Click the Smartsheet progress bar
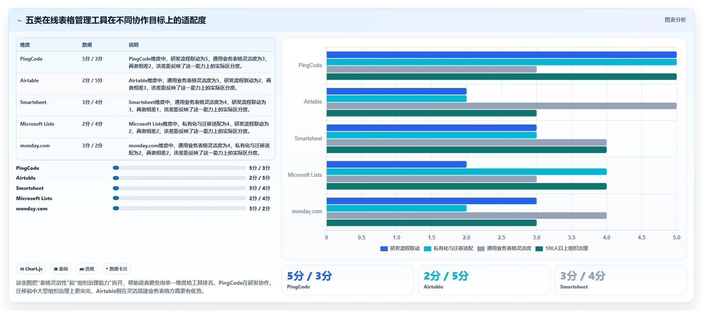 coord(179,188)
